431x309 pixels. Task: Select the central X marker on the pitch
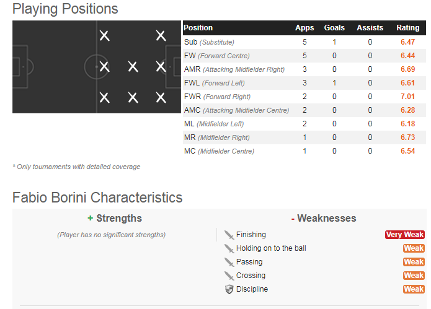[133, 67]
